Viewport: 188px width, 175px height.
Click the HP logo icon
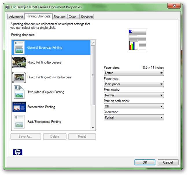18,152
